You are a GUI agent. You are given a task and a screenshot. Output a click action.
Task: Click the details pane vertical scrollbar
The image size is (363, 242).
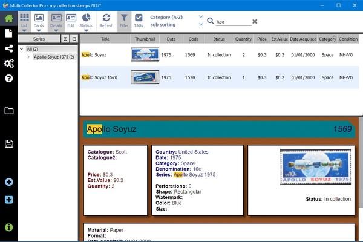coord(361,162)
